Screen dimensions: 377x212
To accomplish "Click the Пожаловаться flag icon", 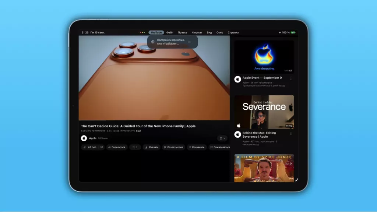I will (x=212, y=147).
